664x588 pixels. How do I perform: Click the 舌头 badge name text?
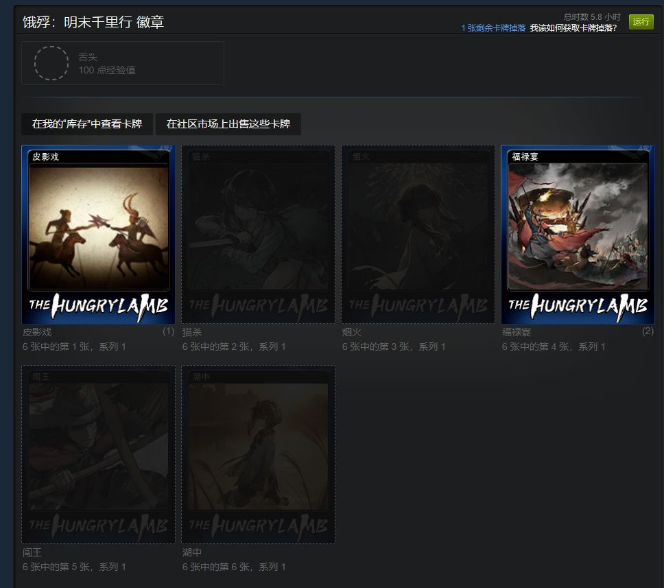coord(88,57)
